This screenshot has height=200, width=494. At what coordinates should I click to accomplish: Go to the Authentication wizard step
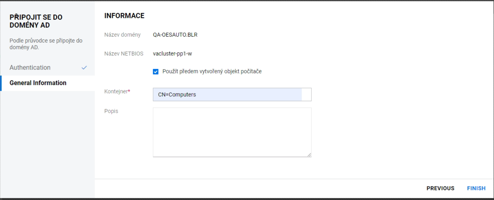click(x=30, y=68)
